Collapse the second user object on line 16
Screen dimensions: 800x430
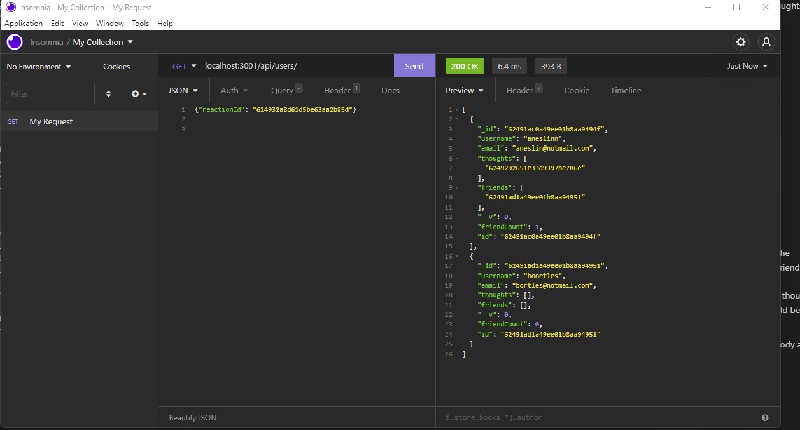click(457, 256)
